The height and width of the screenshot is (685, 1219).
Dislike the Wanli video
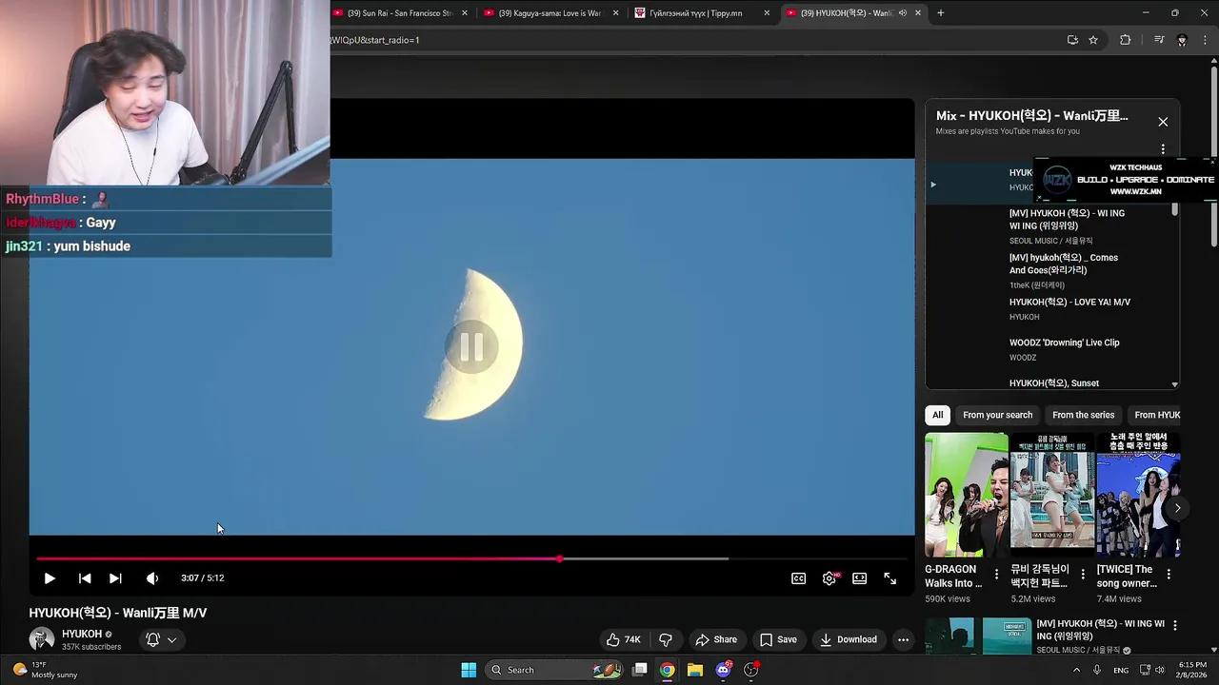click(x=666, y=639)
